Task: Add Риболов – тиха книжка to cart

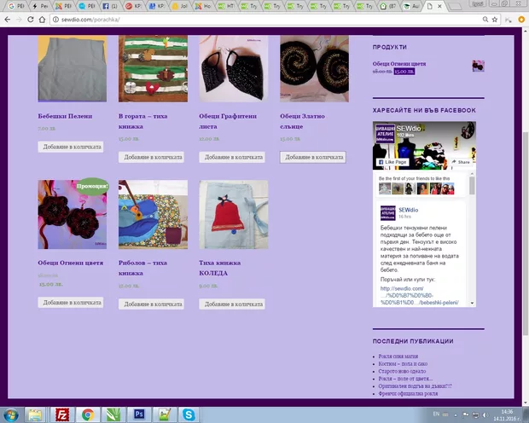Action: tap(152, 304)
